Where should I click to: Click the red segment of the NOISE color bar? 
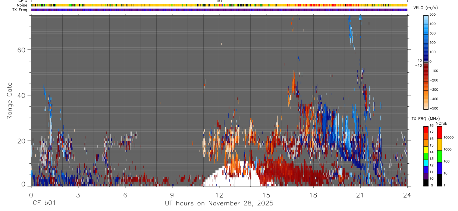point(440,132)
